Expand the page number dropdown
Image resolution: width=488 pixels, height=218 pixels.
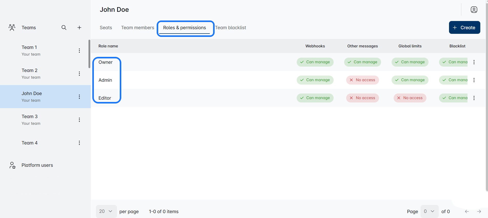pos(429,211)
